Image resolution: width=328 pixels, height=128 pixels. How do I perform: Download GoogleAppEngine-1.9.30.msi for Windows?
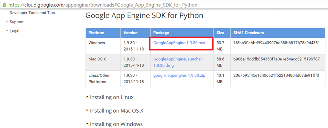[x=179, y=43]
